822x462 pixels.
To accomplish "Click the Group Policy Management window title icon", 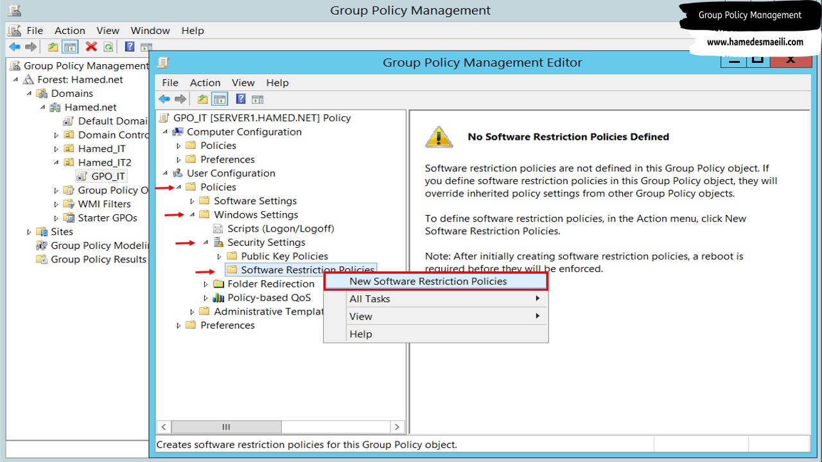I will 13,10.
